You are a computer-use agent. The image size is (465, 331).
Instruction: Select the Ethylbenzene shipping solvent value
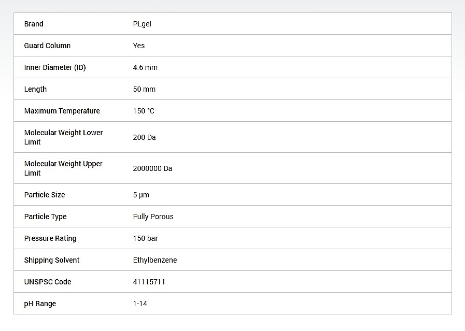pyautogui.click(x=154, y=260)
